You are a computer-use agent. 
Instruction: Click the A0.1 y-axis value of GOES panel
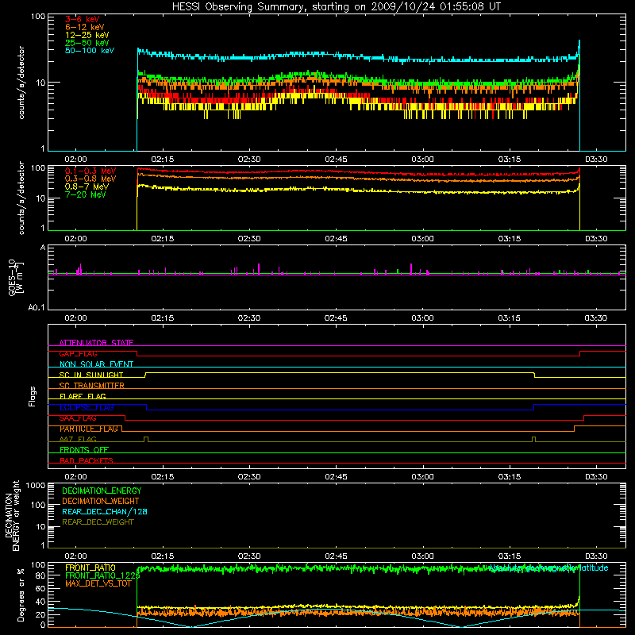[x=37, y=307]
